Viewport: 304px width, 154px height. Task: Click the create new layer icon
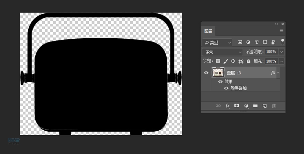pos(265,106)
